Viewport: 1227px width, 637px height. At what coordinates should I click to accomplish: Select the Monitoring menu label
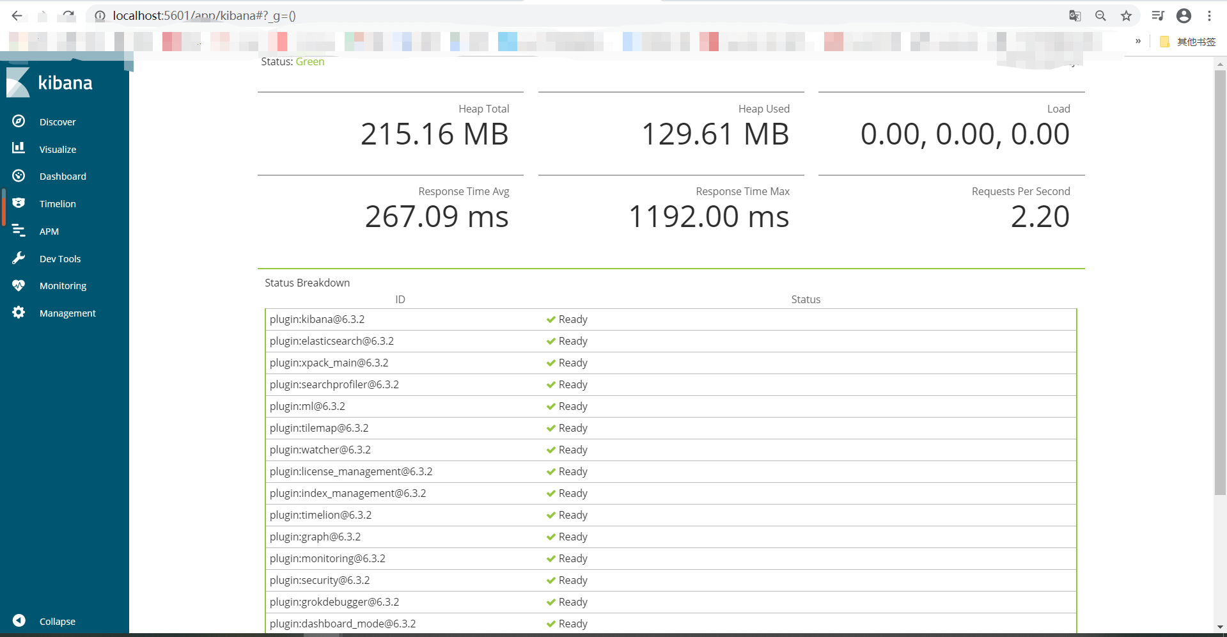tap(63, 286)
